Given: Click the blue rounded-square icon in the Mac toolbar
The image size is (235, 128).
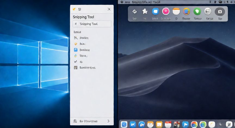Looking at the screenshot, I should pyautogui.click(x=155, y=11).
